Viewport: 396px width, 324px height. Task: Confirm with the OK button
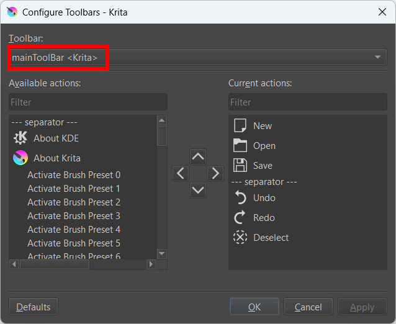coord(254,307)
